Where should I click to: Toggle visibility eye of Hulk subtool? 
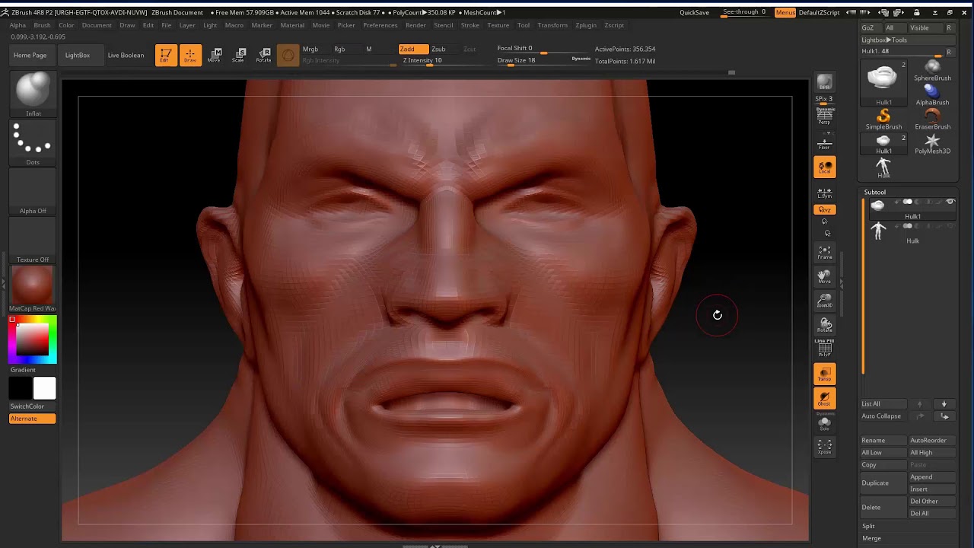point(950,226)
